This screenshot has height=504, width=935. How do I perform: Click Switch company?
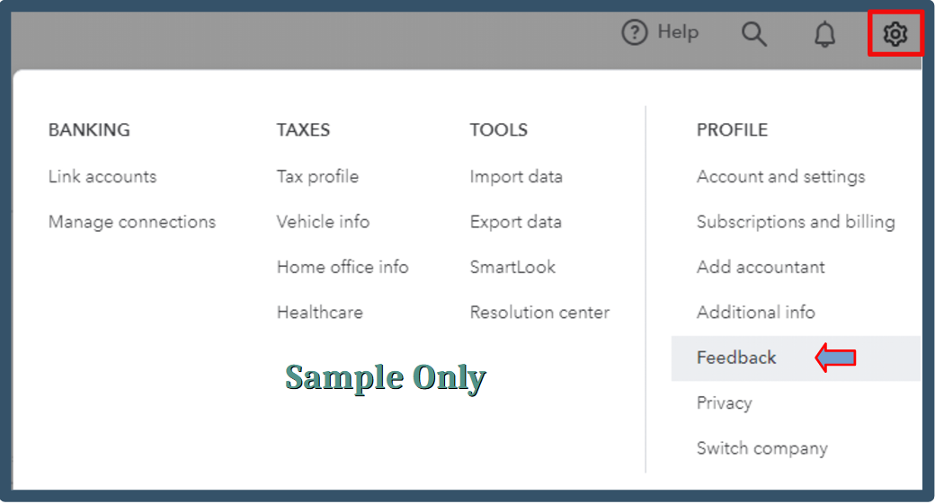(x=762, y=448)
